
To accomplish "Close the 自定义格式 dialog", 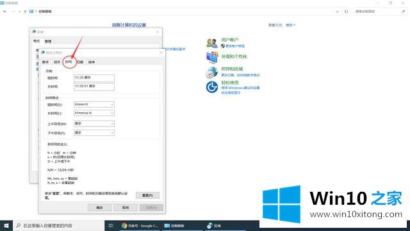I will point(161,53).
